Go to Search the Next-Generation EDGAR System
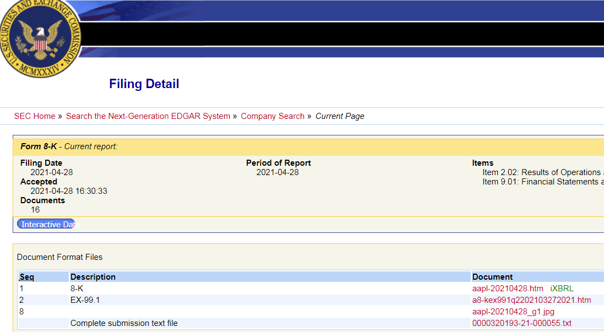 pos(148,116)
